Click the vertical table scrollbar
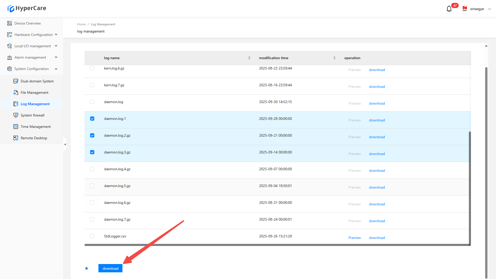The width and height of the screenshot is (496, 279). pos(470,188)
